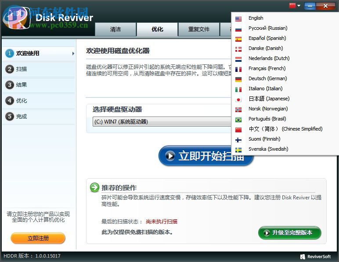This screenshot has width=339, height=262.
Task: Click step 3 number circle icon
Action: click(10, 85)
